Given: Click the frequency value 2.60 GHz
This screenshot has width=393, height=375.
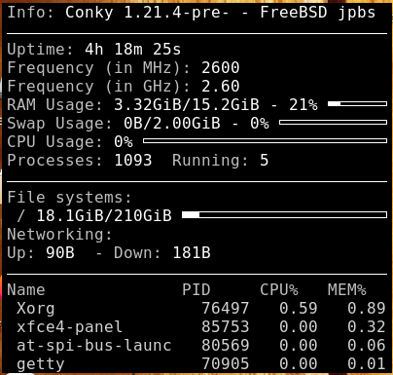Looking at the screenshot, I should click(221, 87).
